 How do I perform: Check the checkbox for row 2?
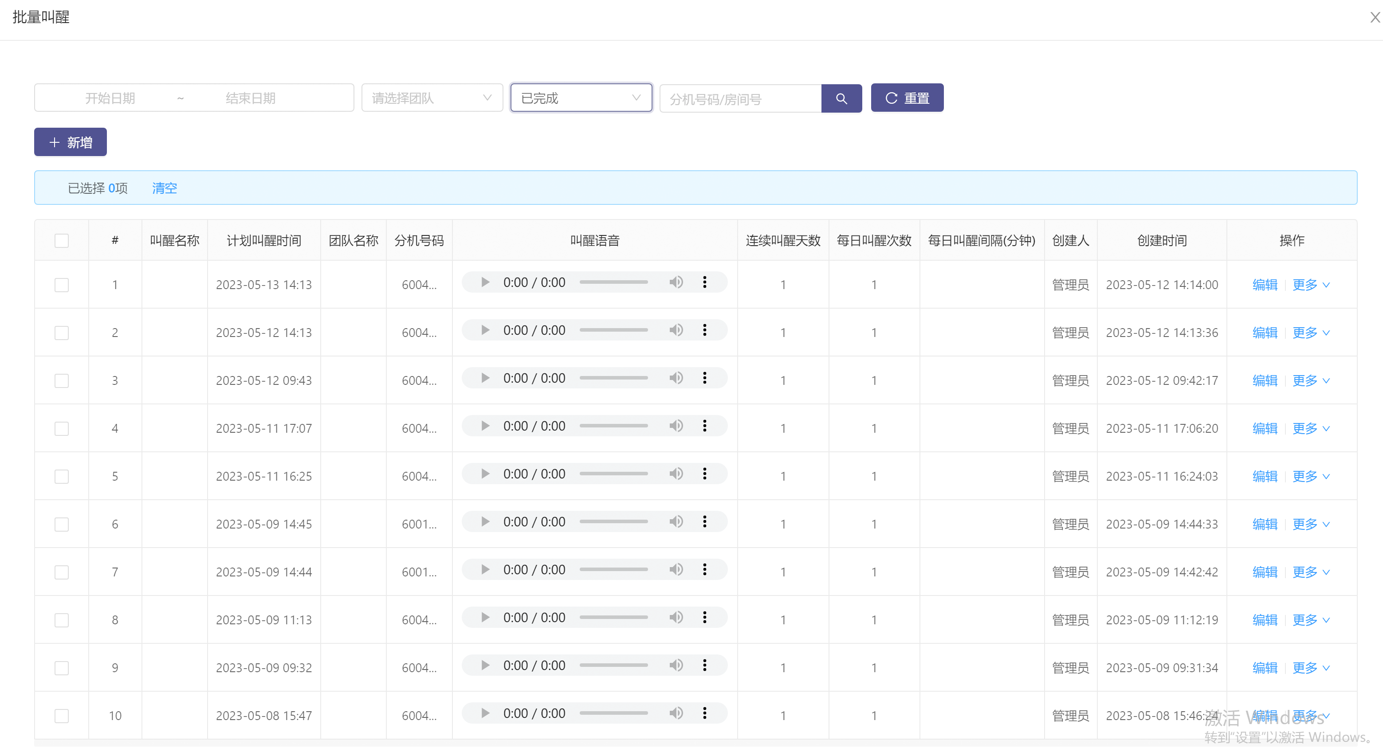coord(62,333)
